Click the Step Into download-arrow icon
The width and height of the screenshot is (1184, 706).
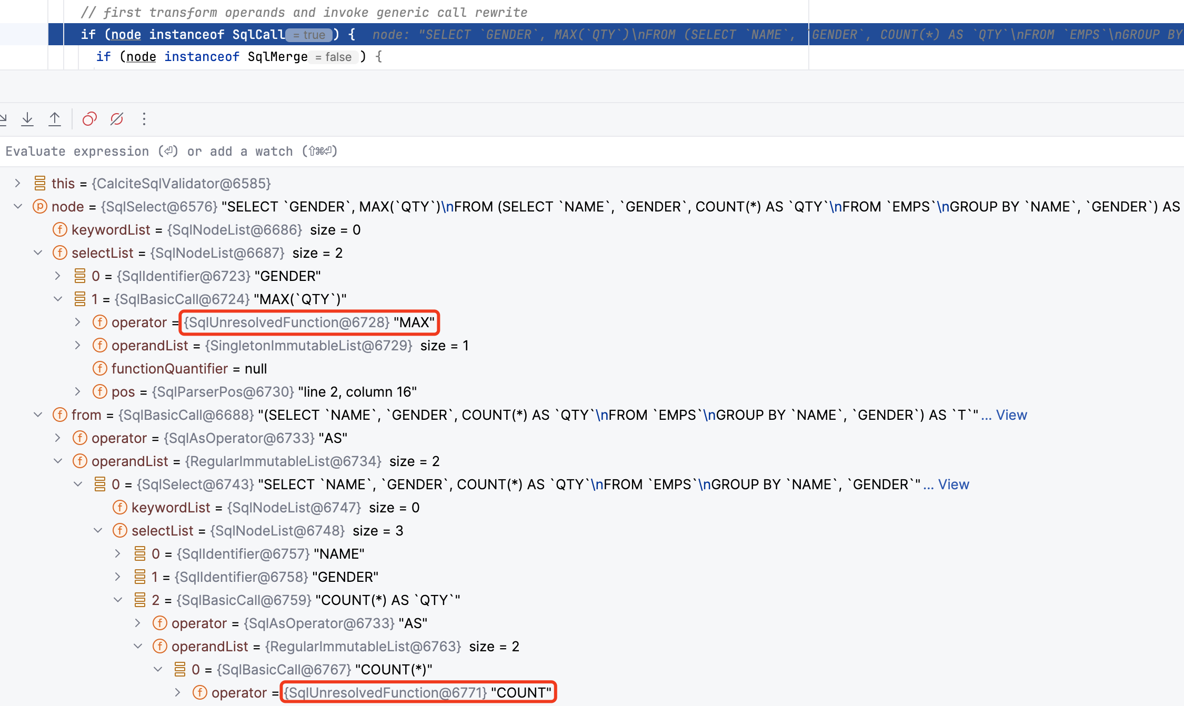(27, 119)
